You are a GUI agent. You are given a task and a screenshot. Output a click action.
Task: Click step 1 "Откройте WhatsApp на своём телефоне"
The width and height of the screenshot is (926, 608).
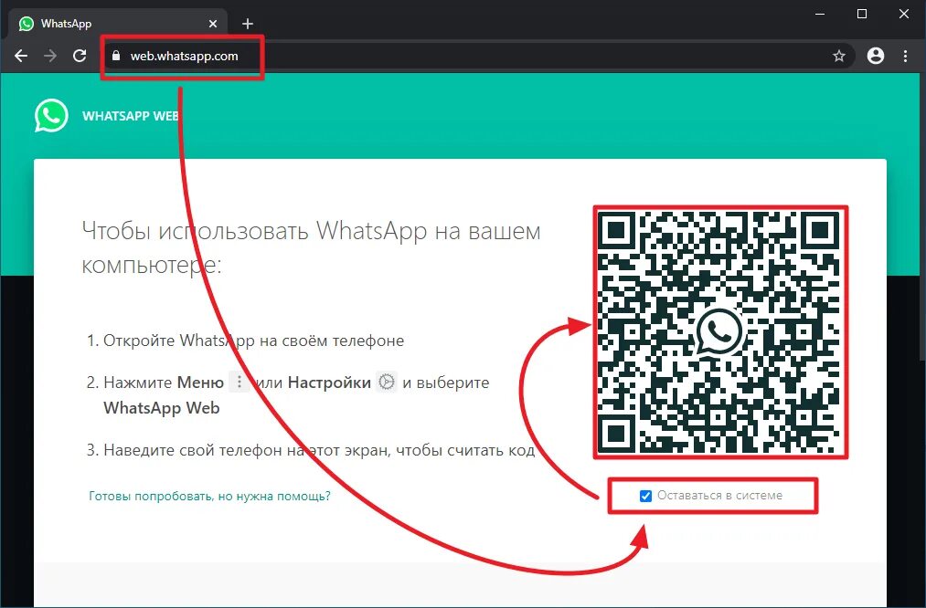coord(253,341)
